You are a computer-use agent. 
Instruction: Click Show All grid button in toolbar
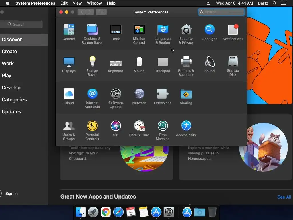click(x=101, y=12)
